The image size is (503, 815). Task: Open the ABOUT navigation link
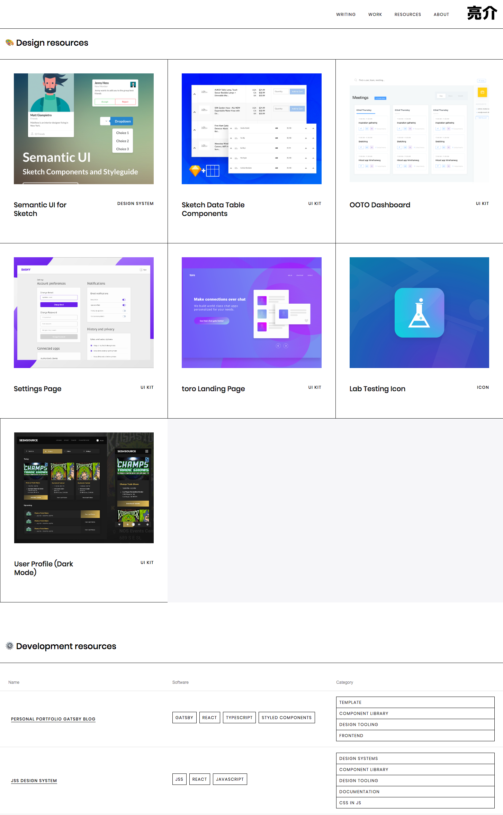click(441, 15)
